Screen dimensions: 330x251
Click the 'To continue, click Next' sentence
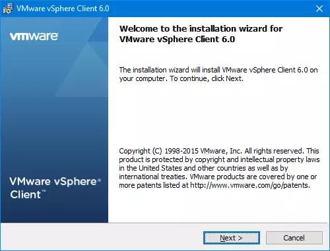[x=207, y=78]
